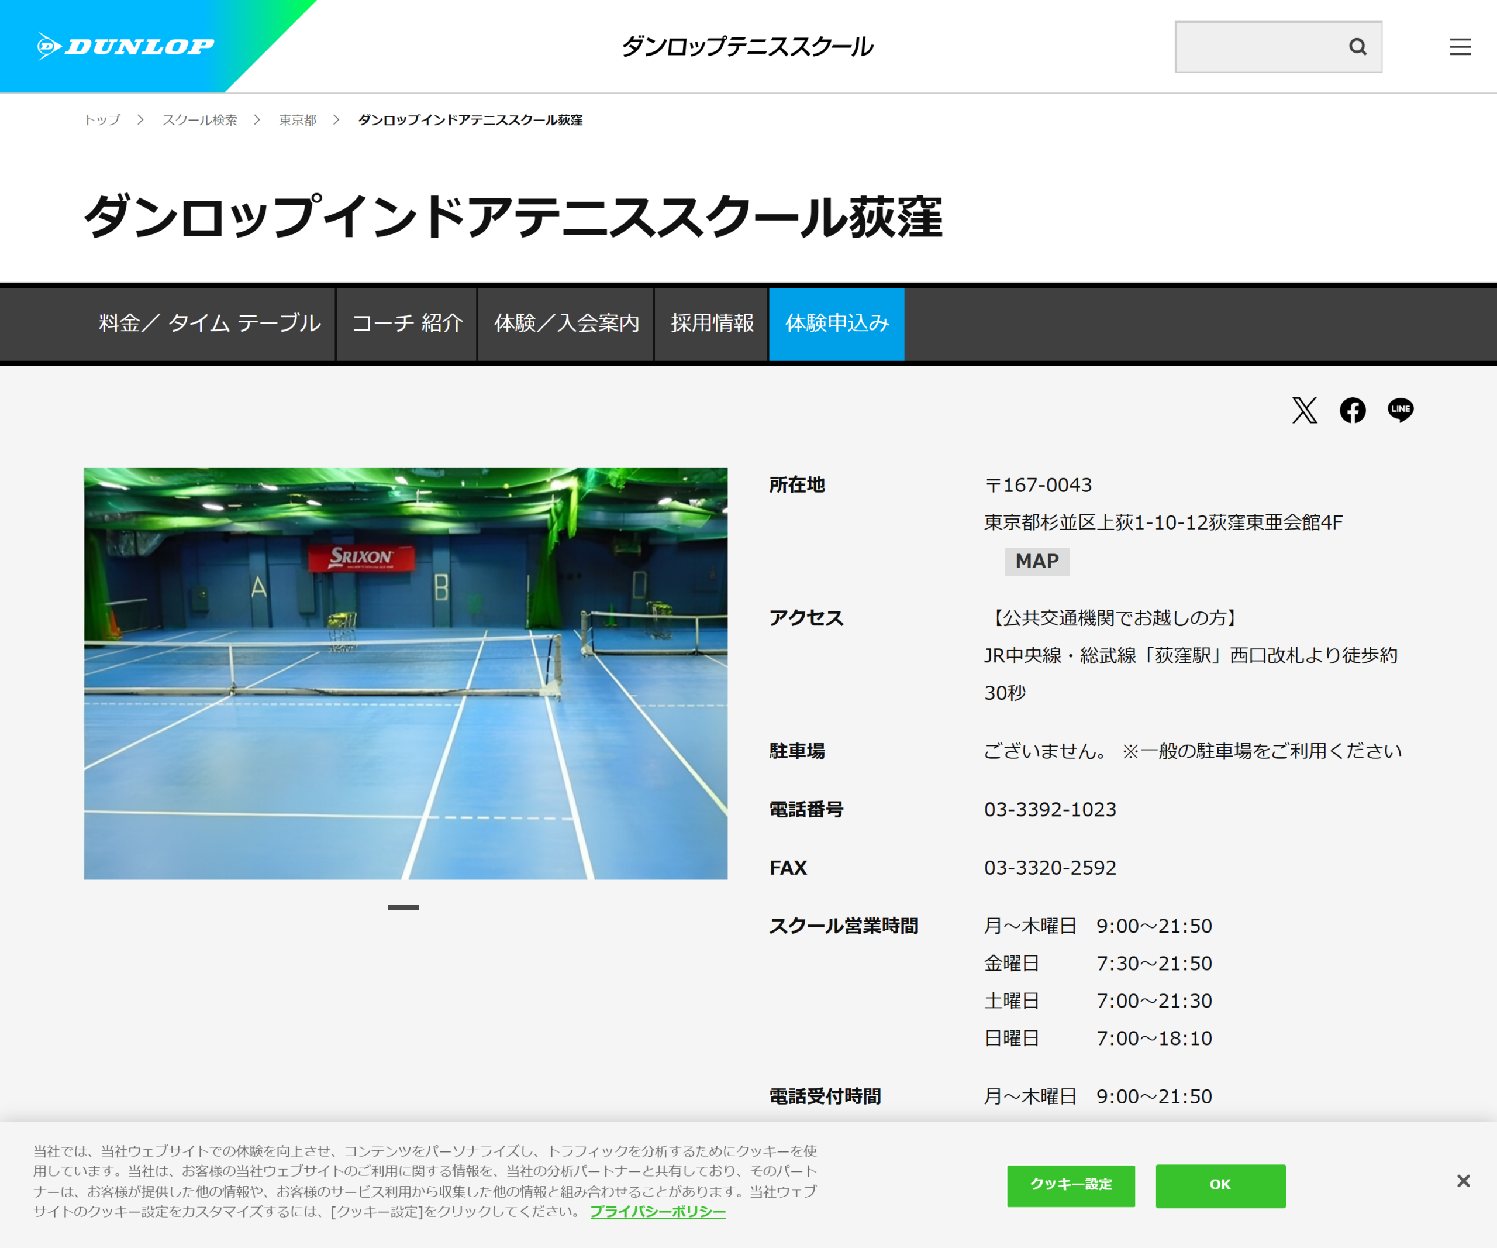1497x1248 pixels.
Task: Open スクール検索 breadcrumb link
Action: [199, 120]
